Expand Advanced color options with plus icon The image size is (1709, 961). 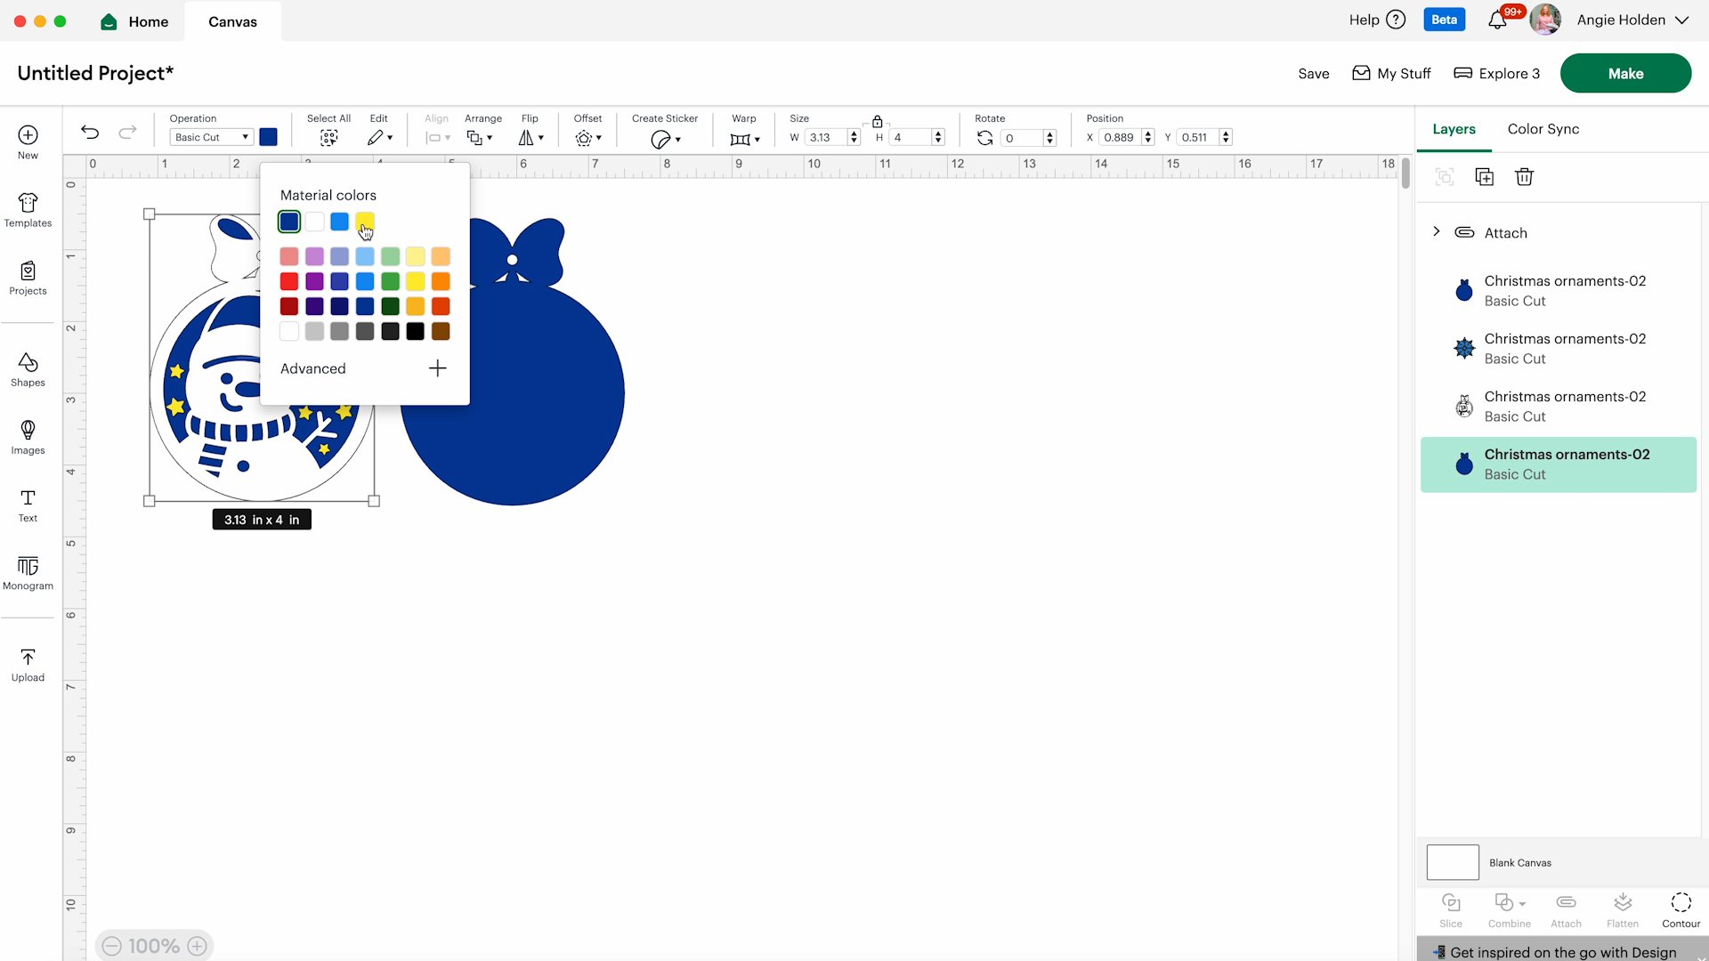pyautogui.click(x=435, y=368)
